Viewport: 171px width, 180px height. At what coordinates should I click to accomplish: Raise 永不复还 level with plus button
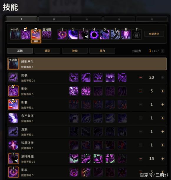click(x=162, y=118)
